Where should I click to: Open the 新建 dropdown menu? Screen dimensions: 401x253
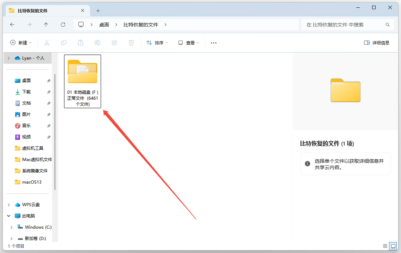[21, 43]
